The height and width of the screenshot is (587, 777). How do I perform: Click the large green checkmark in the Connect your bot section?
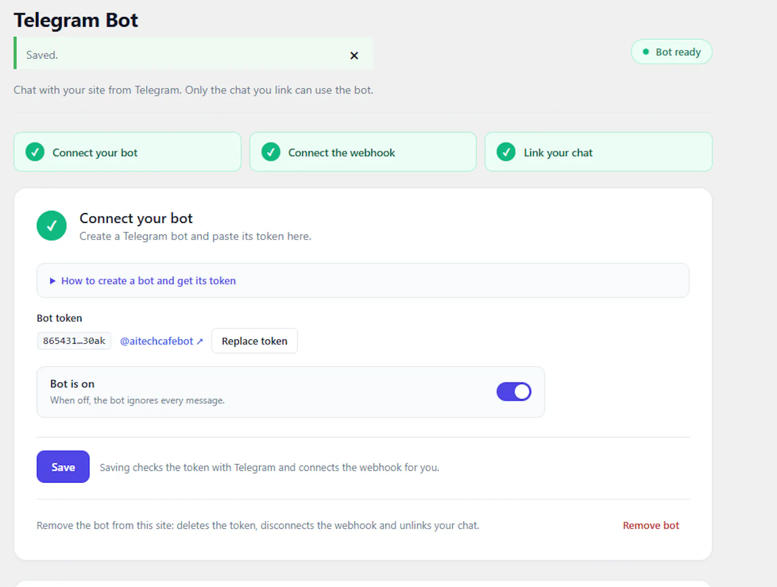pyautogui.click(x=51, y=225)
